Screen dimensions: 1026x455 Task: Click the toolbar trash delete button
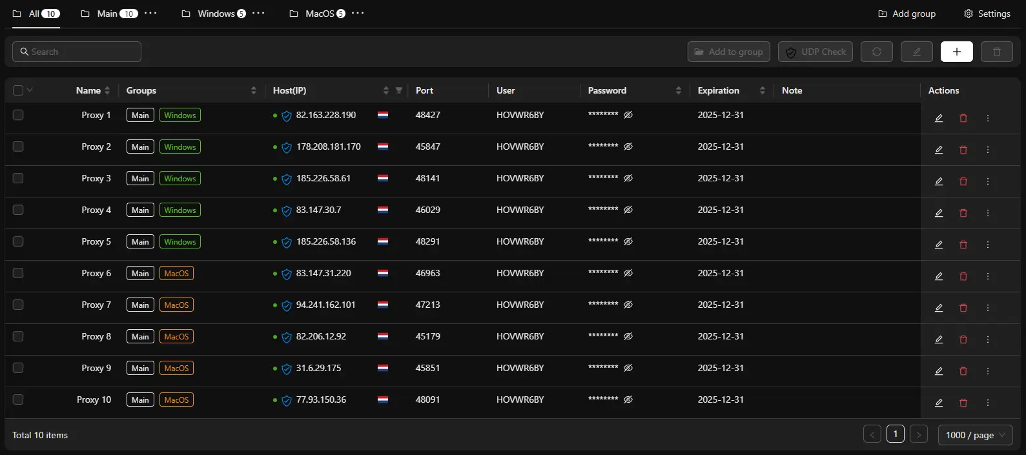[997, 52]
